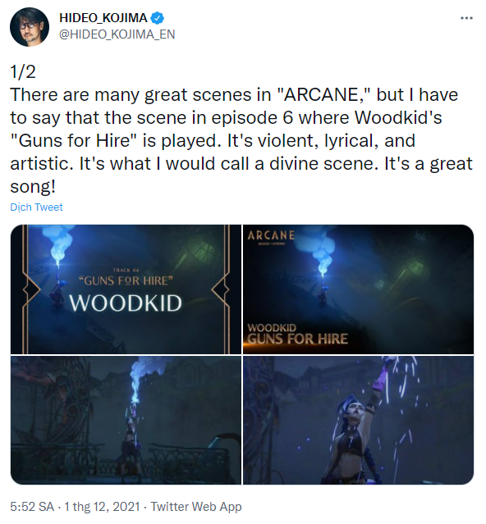486x524 pixels.
Task: Click the Twitter Web App source label
Action: pos(196,507)
